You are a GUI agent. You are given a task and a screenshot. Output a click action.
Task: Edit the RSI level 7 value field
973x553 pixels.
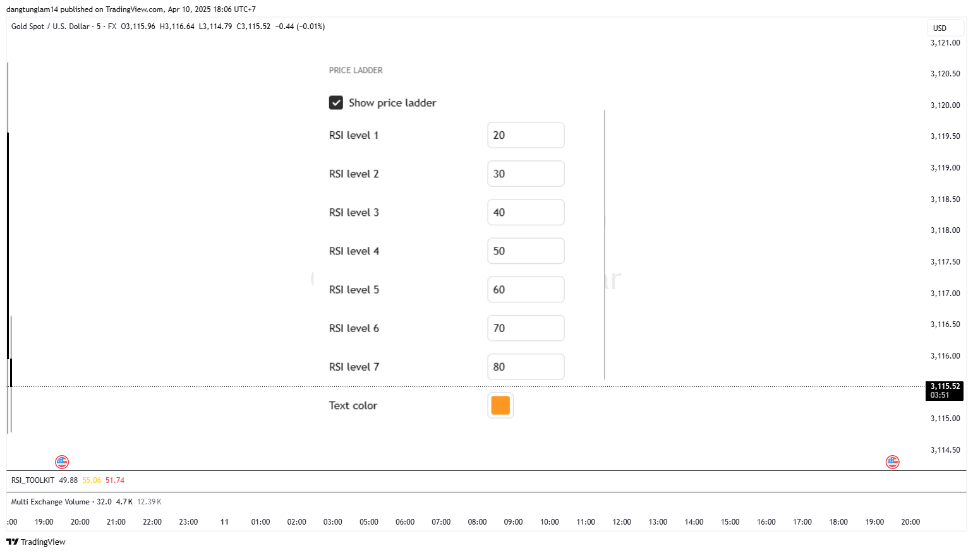click(526, 367)
